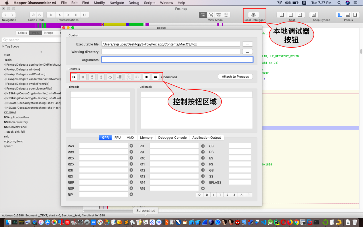Select the Strings sidebar tab

click(x=48, y=33)
